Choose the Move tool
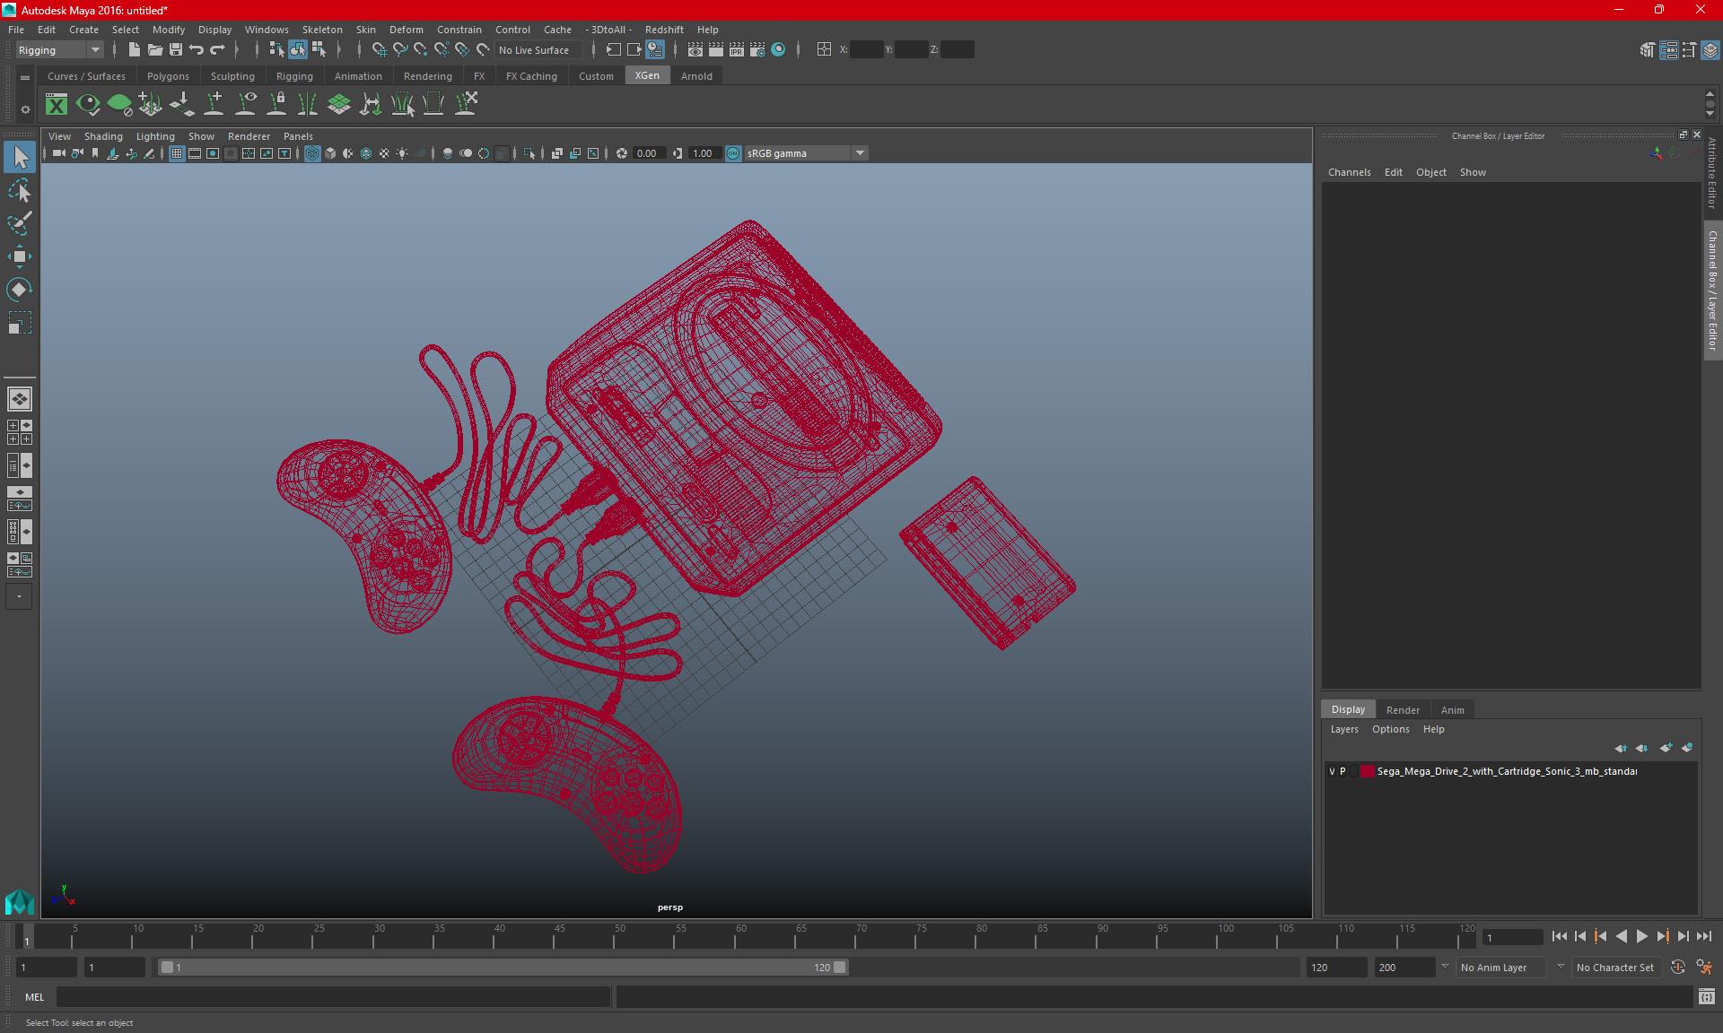 [20, 256]
